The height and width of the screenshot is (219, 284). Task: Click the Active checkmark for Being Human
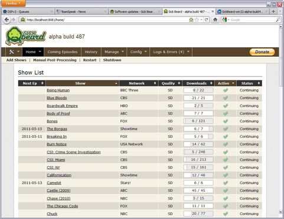coord(226,90)
